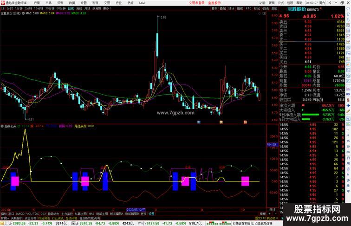
Task: Select the pencil drawing tool icon
Action: pos(348,111)
